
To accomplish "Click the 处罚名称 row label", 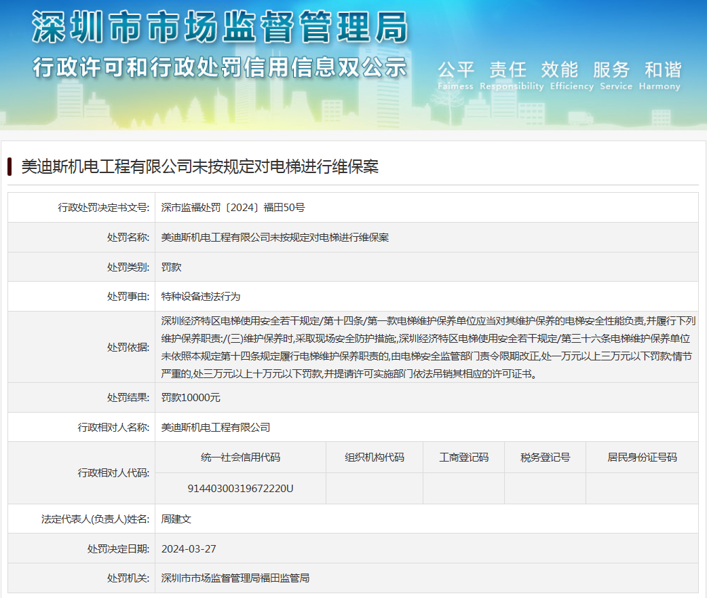I will (128, 237).
